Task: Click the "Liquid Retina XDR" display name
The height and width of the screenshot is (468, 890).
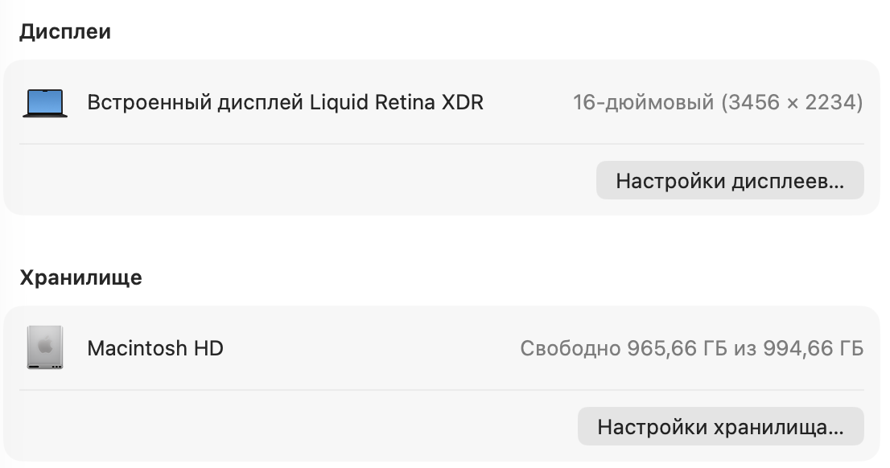Action: click(397, 103)
